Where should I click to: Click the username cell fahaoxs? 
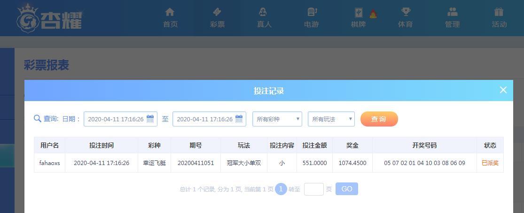[49, 163]
